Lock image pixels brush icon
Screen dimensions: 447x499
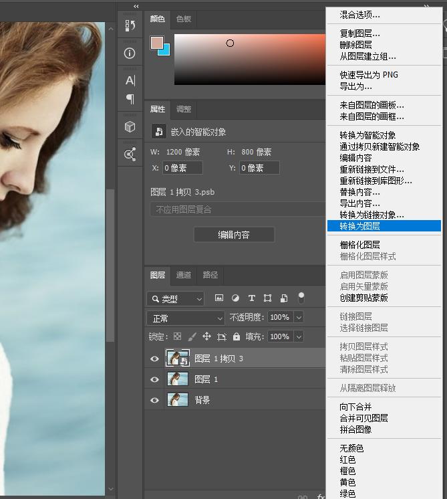pyautogui.click(x=192, y=336)
